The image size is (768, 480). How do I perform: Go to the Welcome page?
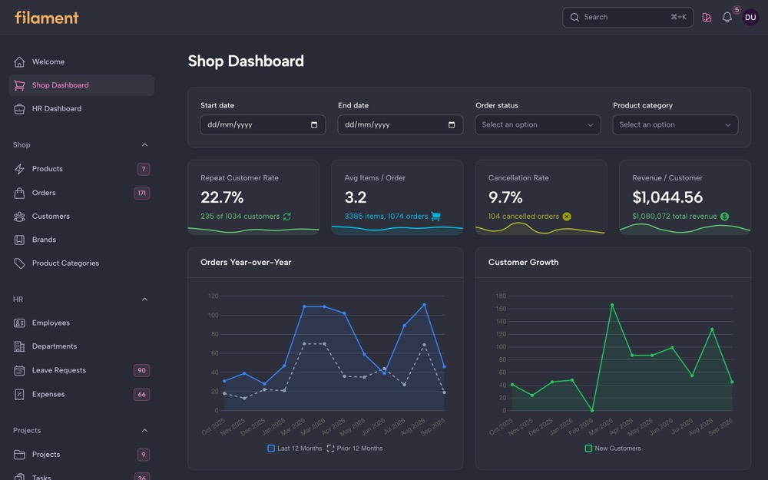click(81, 61)
